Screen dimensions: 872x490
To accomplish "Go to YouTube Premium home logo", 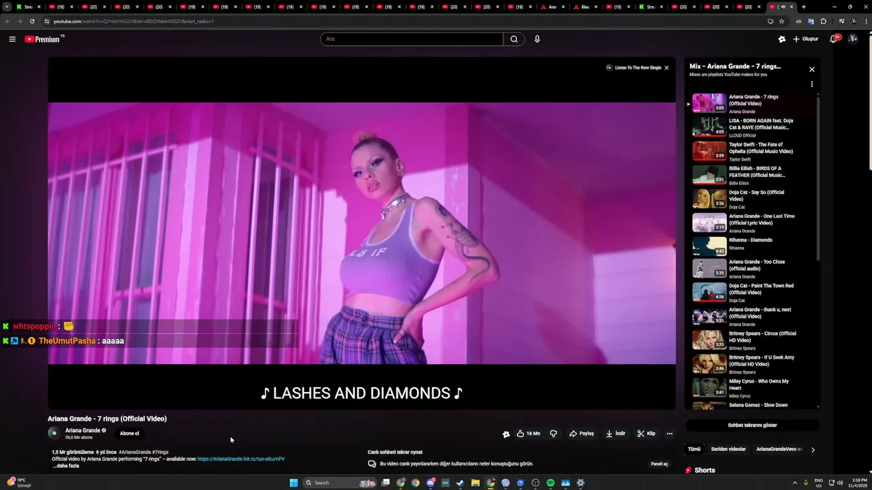I will click(45, 39).
